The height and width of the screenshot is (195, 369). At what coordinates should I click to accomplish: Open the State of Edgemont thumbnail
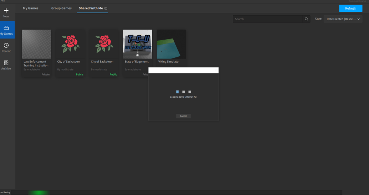pos(138,44)
